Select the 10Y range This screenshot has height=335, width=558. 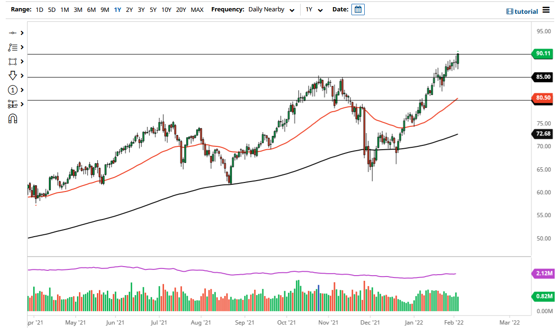(166, 10)
